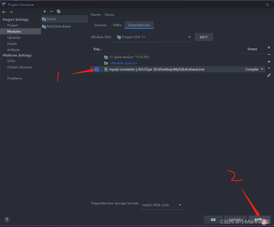Switch to the Sources tab
Viewport: 274px width, 227px height.
click(x=100, y=25)
